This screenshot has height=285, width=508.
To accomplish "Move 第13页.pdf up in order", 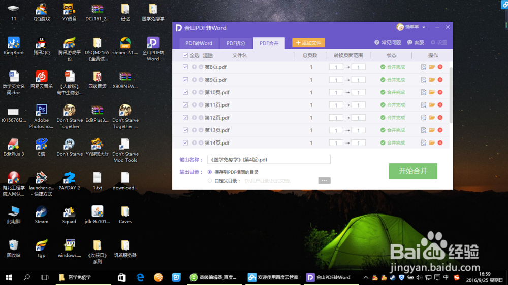I will tap(194, 130).
